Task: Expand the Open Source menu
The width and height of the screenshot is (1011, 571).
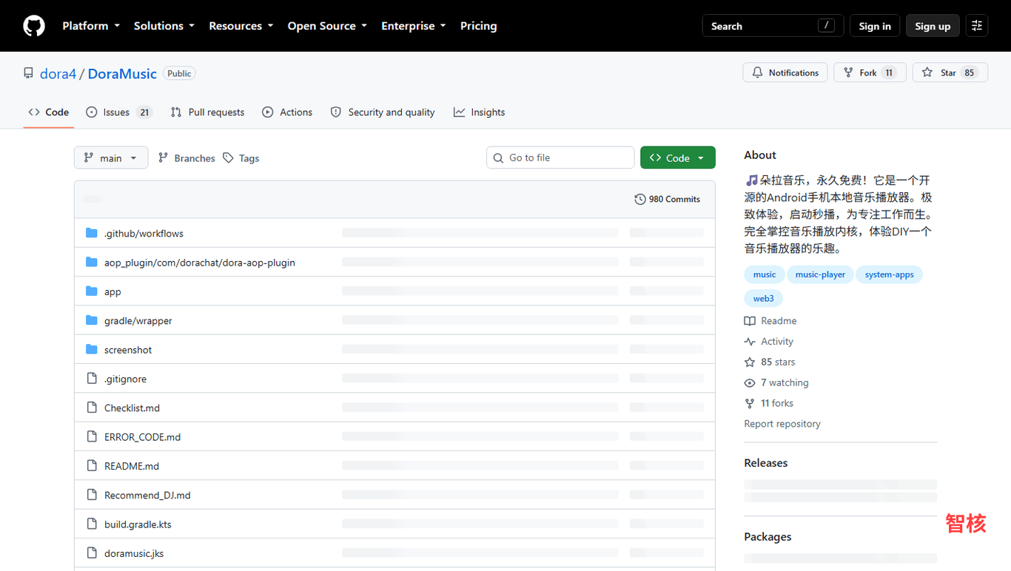Action: coord(327,26)
